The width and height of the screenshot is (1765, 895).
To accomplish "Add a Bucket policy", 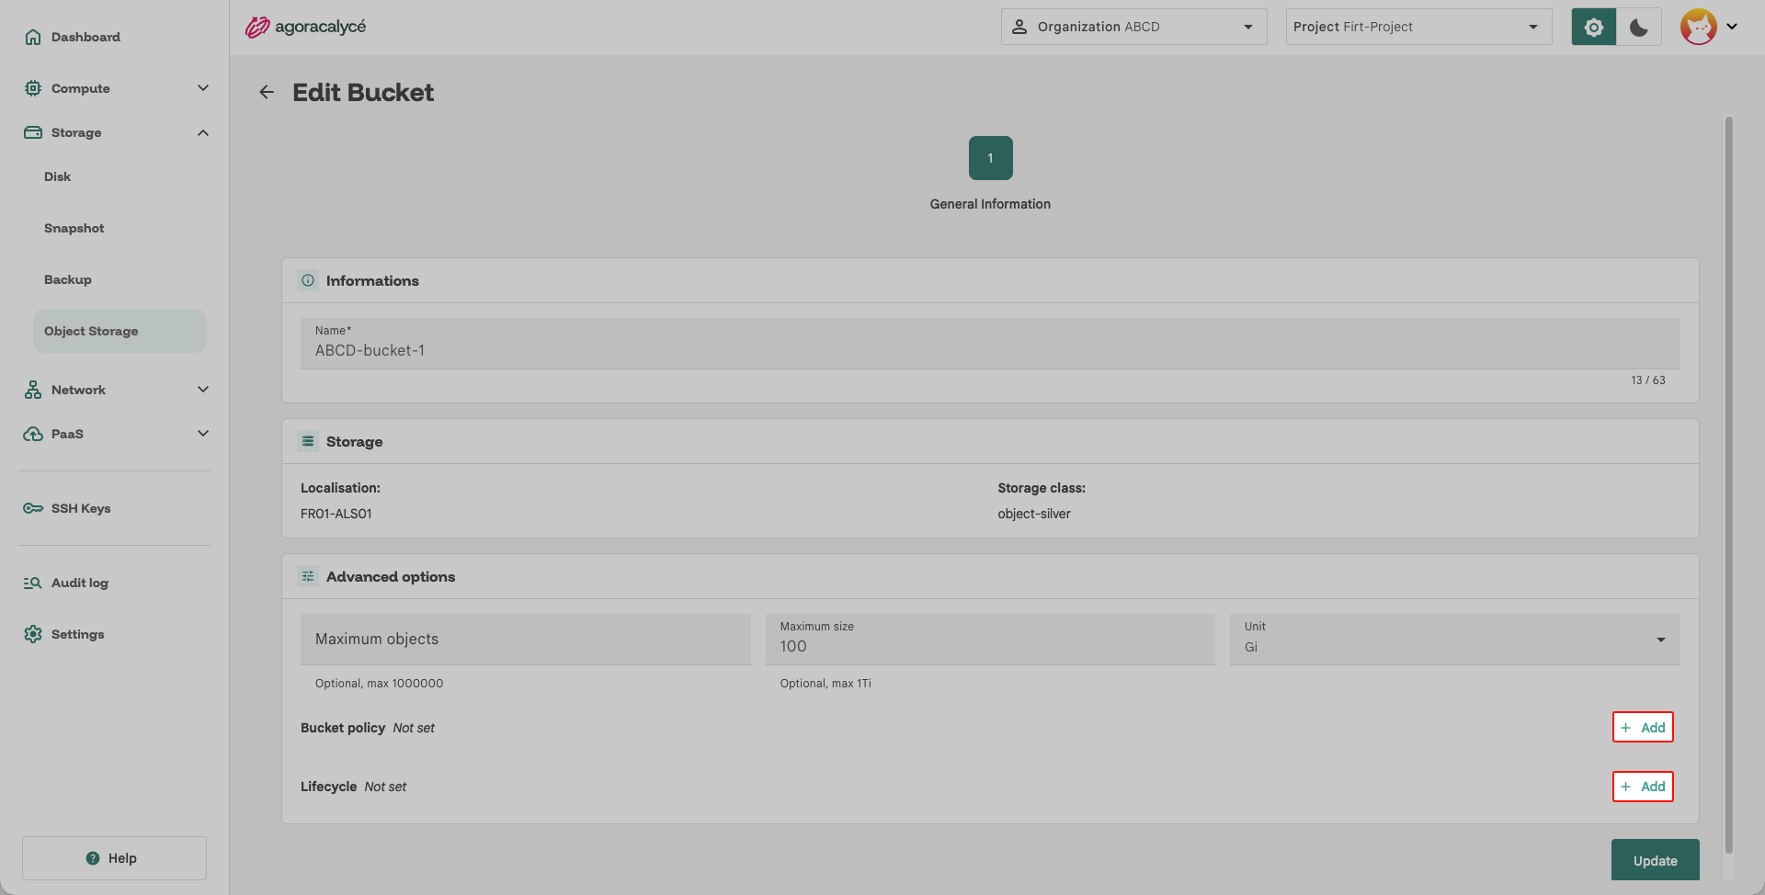I will click(x=1643, y=727).
